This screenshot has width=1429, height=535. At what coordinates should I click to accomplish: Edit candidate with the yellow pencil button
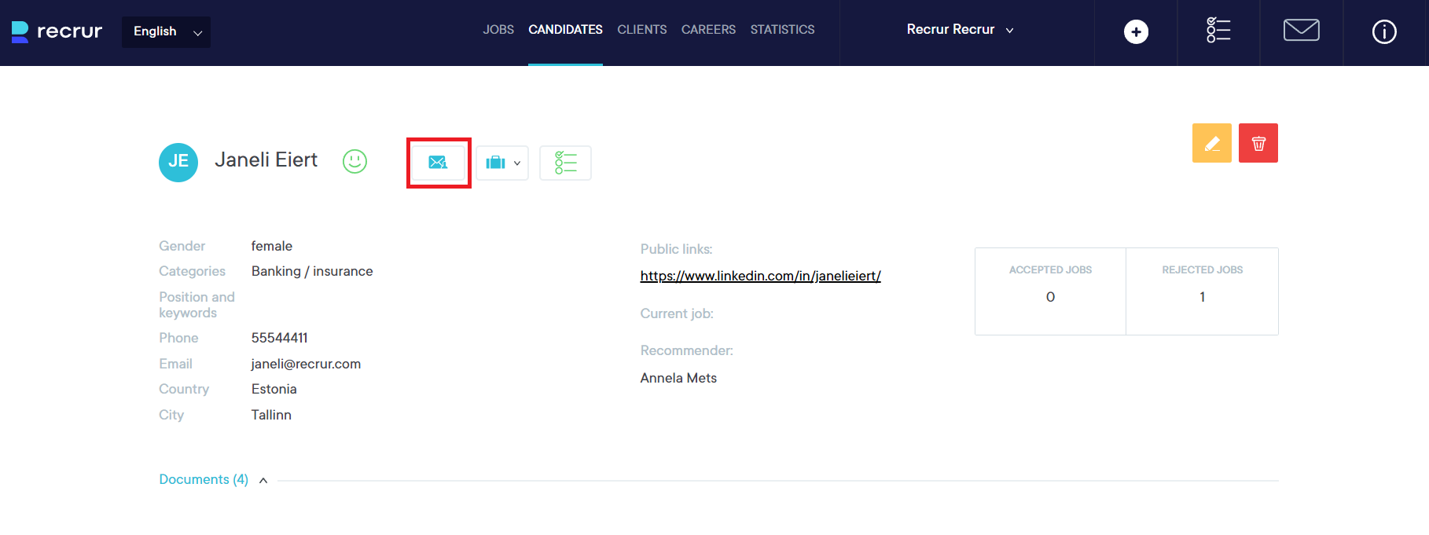click(1211, 143)
